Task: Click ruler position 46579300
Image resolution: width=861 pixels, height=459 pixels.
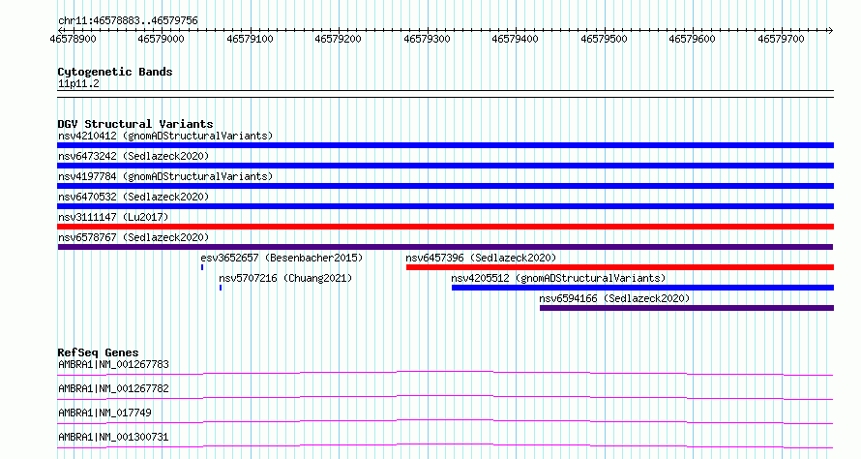Action: 427,39
